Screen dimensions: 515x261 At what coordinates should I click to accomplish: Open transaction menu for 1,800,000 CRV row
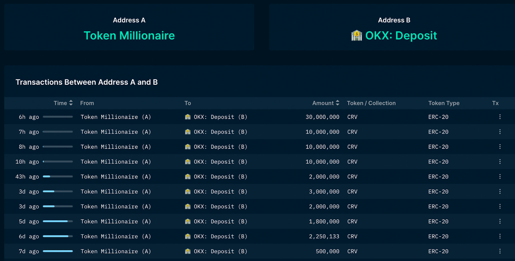[x=500, y=221]
